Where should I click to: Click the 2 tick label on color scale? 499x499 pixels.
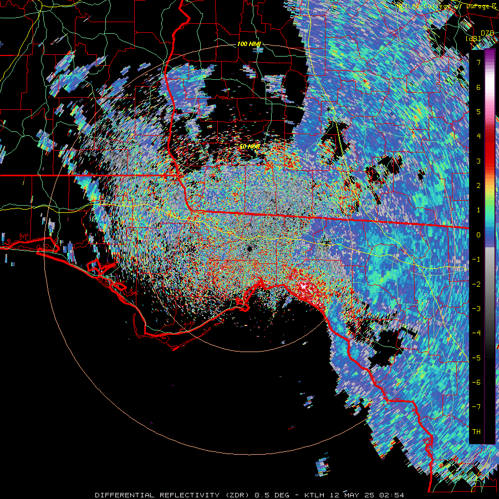point(478,186)
